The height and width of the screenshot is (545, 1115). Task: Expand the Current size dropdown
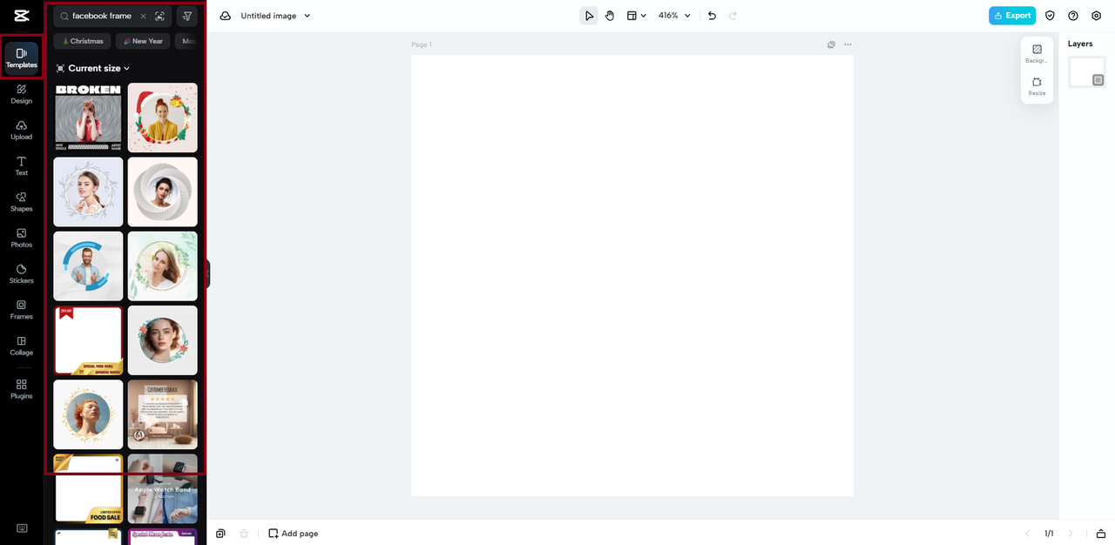93,68
